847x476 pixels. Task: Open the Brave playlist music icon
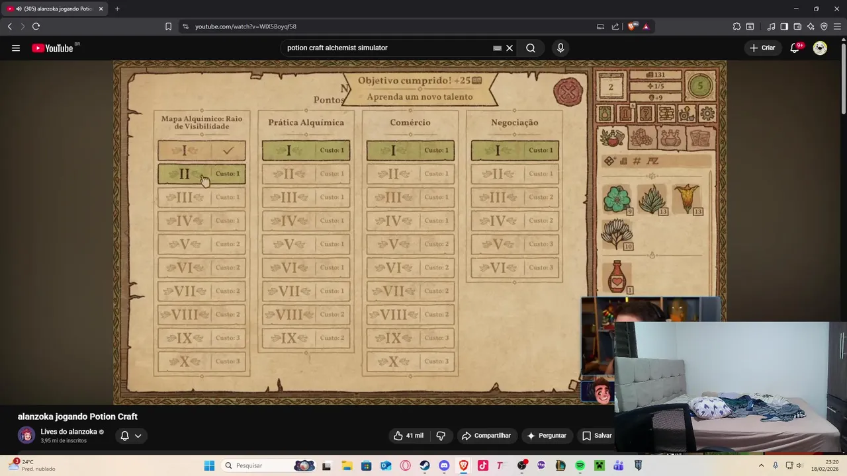771,26
